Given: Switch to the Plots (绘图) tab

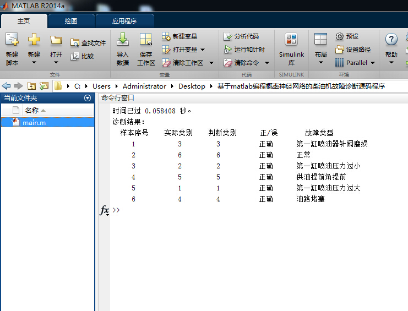Looking at the screenshot, I should [x=71, y=21].
